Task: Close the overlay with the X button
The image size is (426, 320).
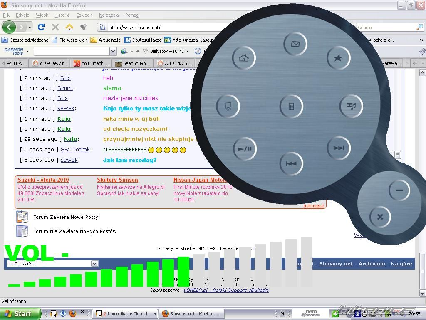Action: click(380, 217)
